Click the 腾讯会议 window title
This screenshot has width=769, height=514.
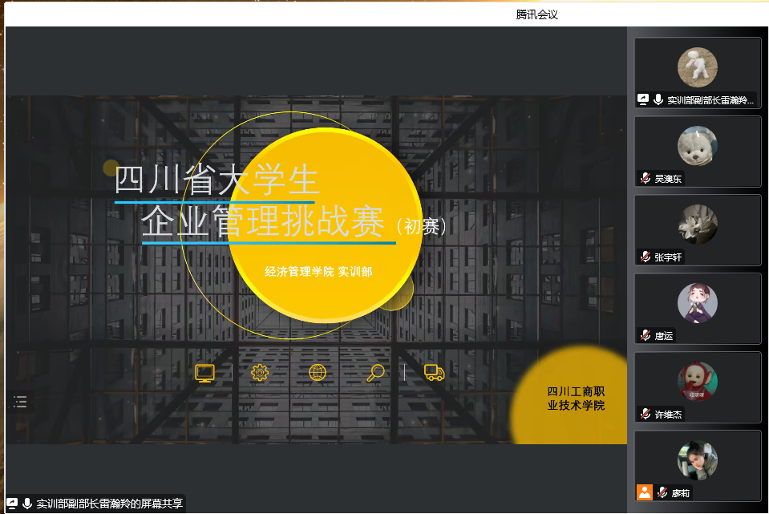click(x=536, y=14)
